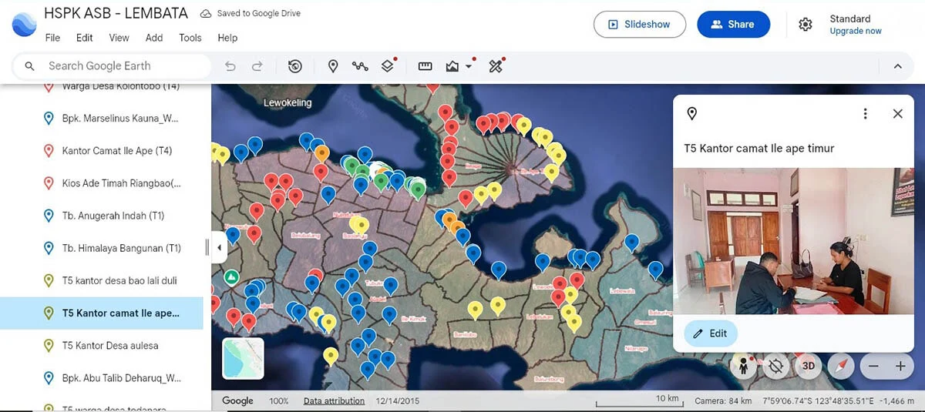Open the map style icon
The width and height of the screenshot is (925, 412).
pyautogui.click(x=452, y=66)
